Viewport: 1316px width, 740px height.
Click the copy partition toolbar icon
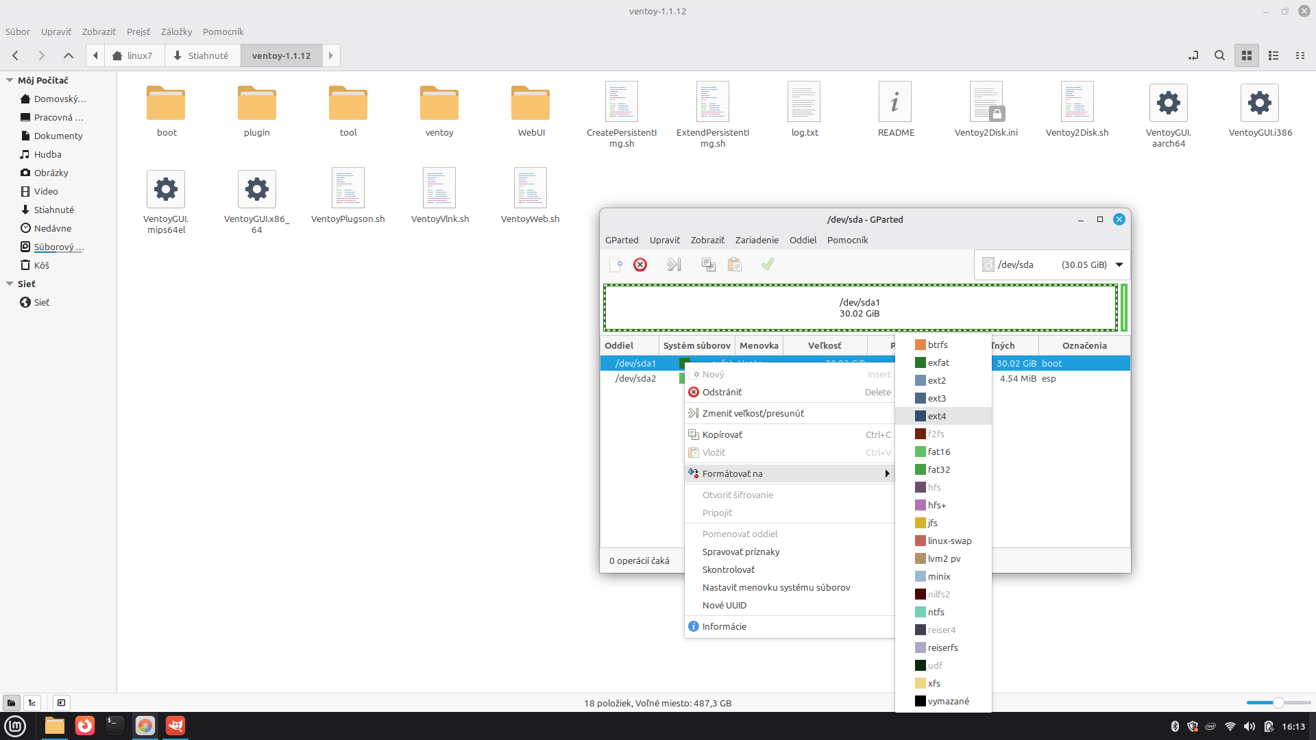pyautogui.click(x=709, y=264)
